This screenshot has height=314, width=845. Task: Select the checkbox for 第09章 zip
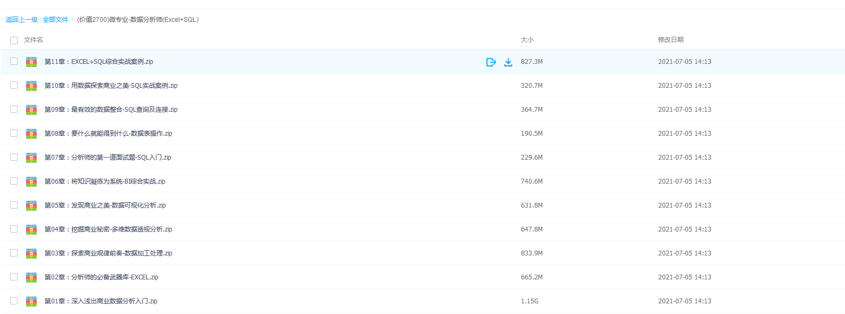(x=14, y=109)
